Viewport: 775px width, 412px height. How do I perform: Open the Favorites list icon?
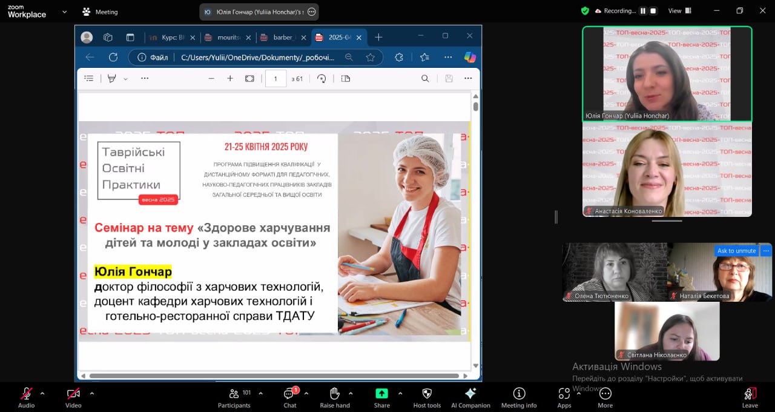point(424,57)
